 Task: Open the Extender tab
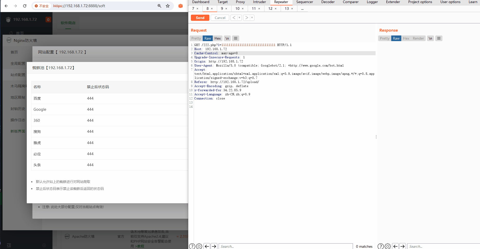coord(393,2)
